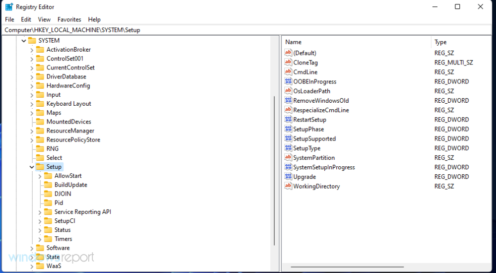Select the SetupCI subkey
This screenshot has height=273, width=496.
point(65,221)
